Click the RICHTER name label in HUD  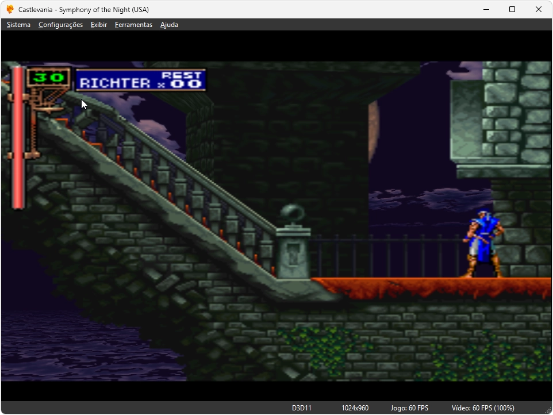coord(115,83)
